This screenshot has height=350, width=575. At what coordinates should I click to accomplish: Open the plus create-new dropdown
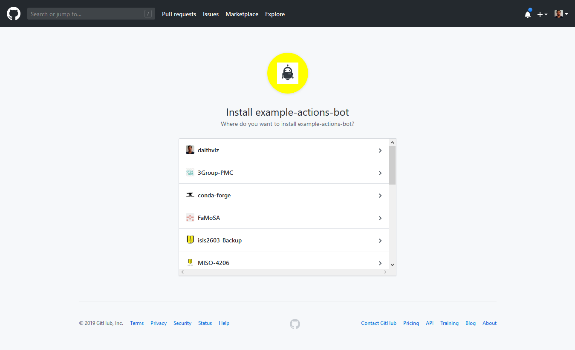coord(542,14)
